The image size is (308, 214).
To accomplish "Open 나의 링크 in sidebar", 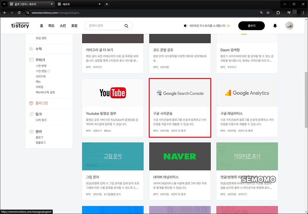I will 41,120.
